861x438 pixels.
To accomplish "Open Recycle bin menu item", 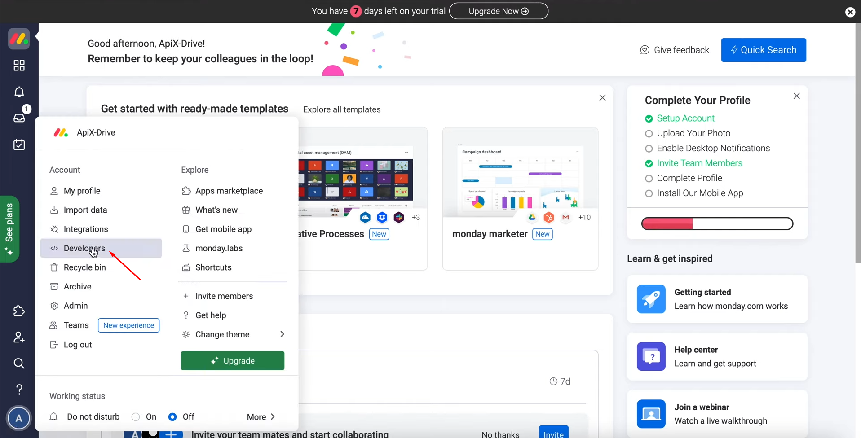I will coord(101,267).
